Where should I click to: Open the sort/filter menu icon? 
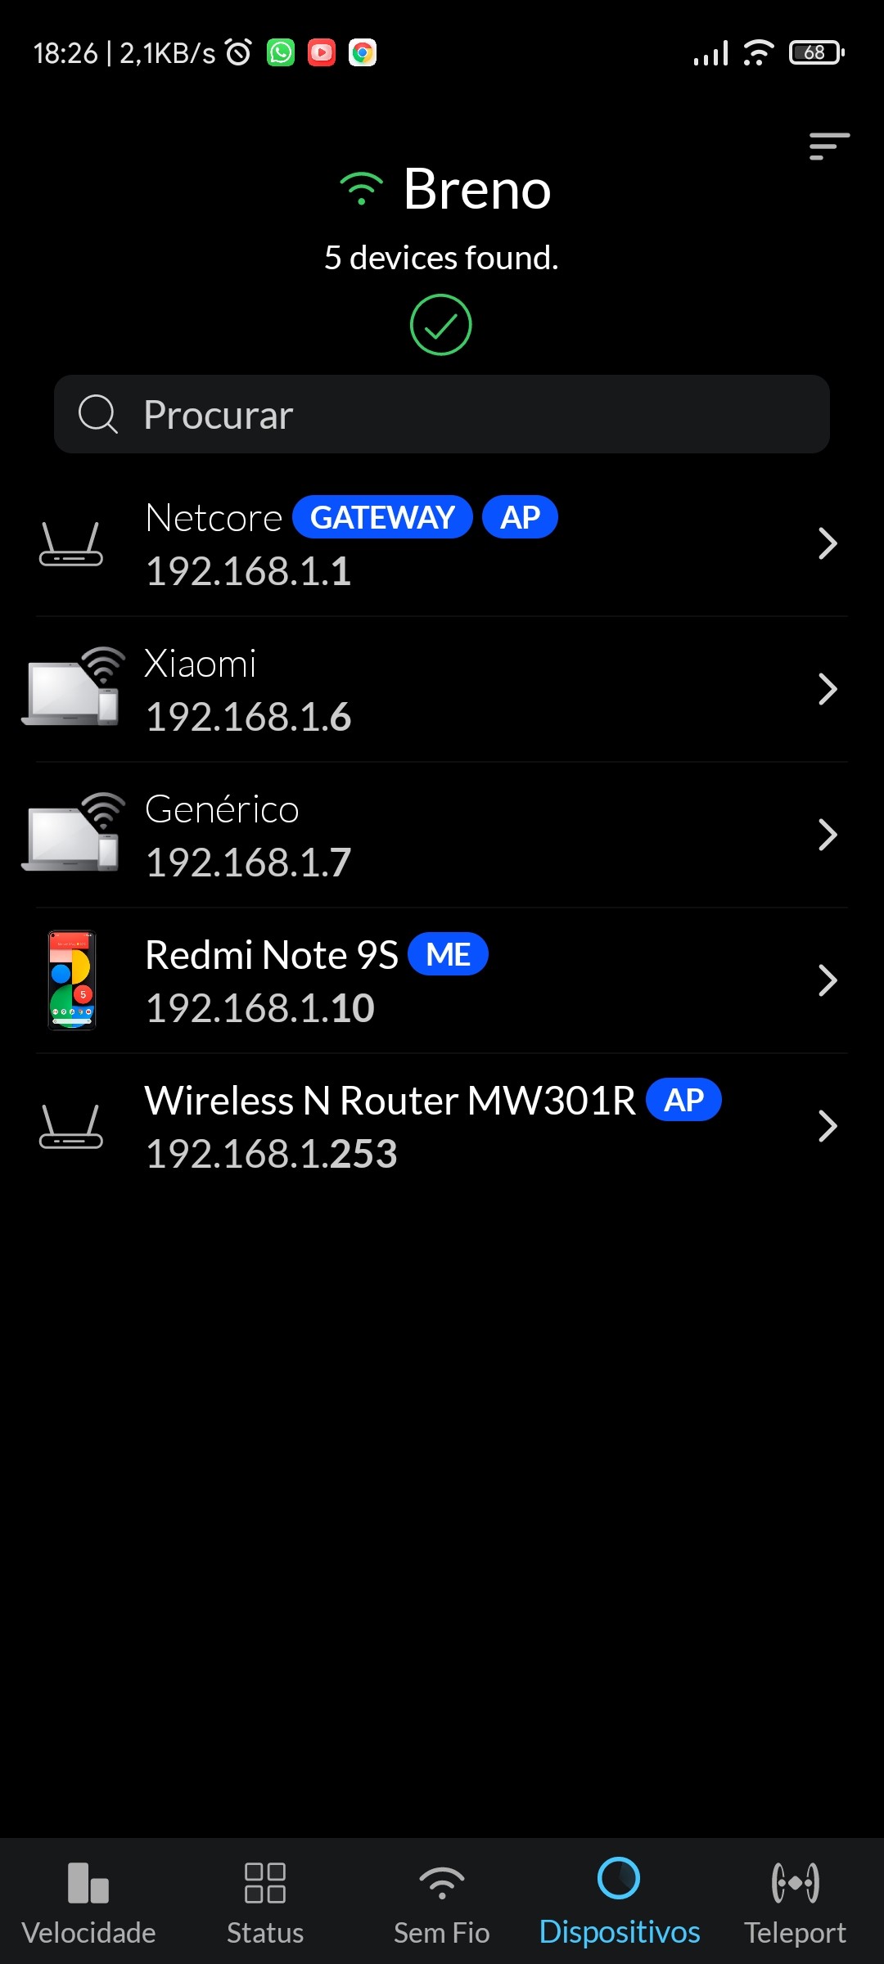(x=828, y=146)
